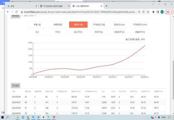Close the FiF口语训练 tab
174x120 pixels.
click(69, 6)
